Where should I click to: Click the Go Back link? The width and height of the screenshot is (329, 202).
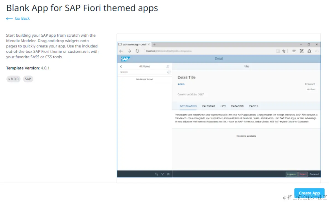tap(18, 18)
